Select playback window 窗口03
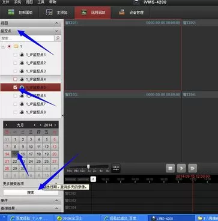Image resolution: width=218 pixels, height=221 pixels. click(x=123, y=127)
